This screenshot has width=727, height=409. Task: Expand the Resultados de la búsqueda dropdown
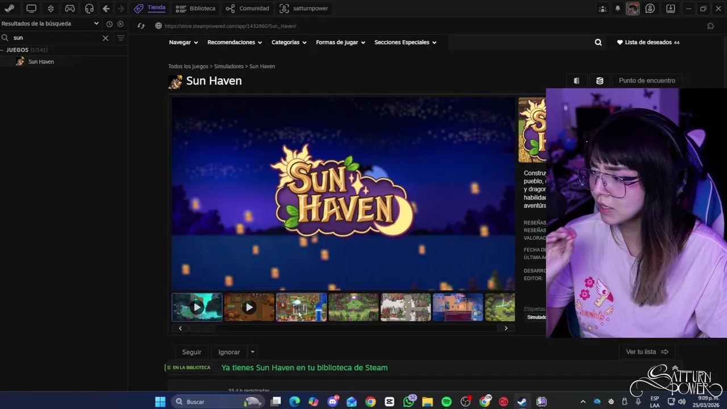coord(96,24)
